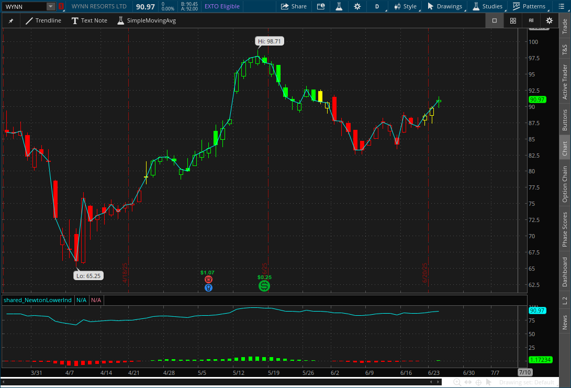Open the T&S side tab
The image size is (571, 388).
click(x=565, y=50)
